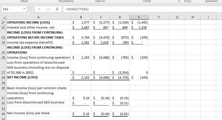This screenshot has width=222, height=120.
Task: Select 'Income tax expense (benefit)' cell
Action: click(38, 42)
